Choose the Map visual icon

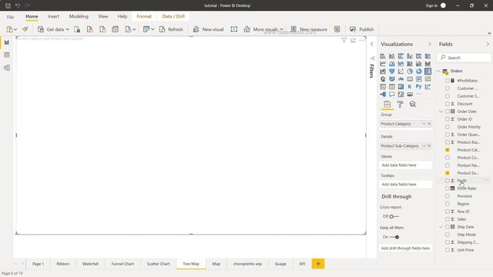click(383, 78)
